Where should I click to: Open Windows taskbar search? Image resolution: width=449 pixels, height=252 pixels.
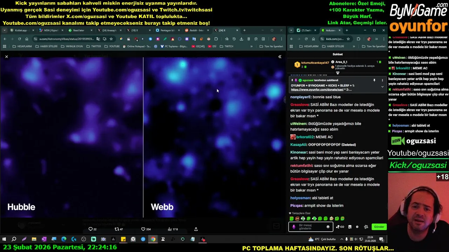coord(14,239)
